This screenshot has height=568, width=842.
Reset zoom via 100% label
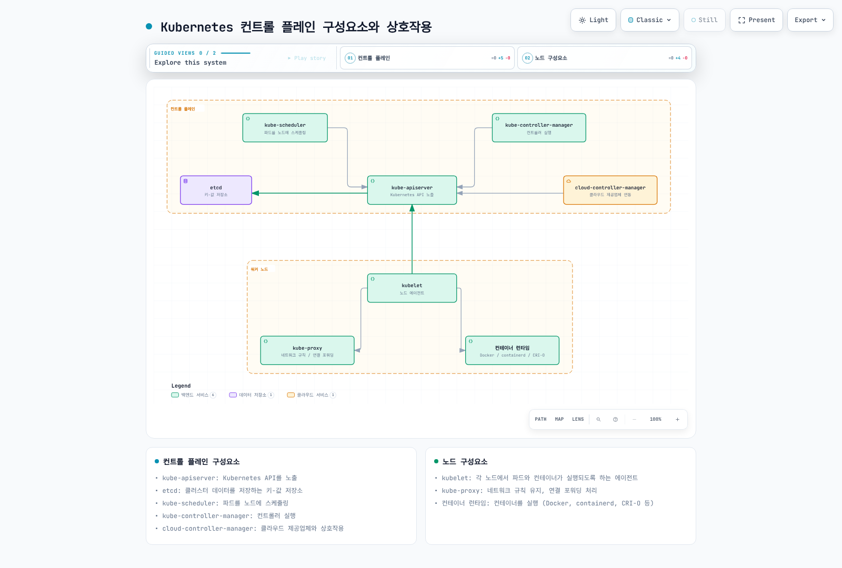[656, 419]
